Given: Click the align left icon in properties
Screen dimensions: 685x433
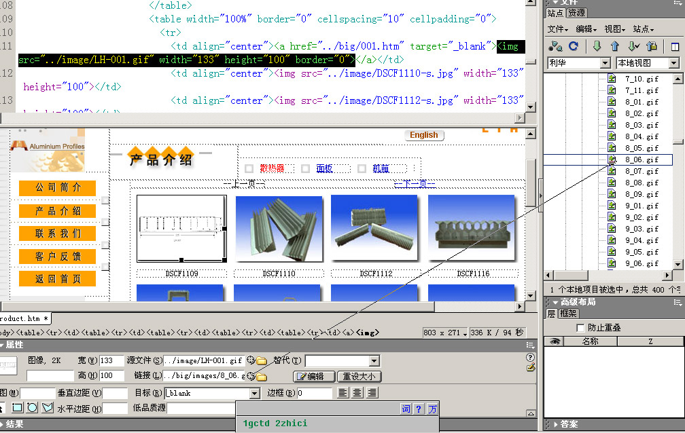Looking at the screenshot, I should [343, 393].
